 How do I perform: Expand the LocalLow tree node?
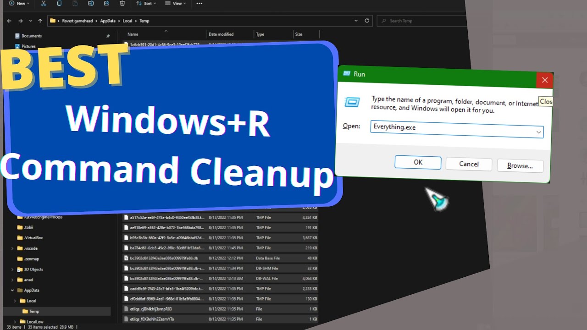(15, 322)
